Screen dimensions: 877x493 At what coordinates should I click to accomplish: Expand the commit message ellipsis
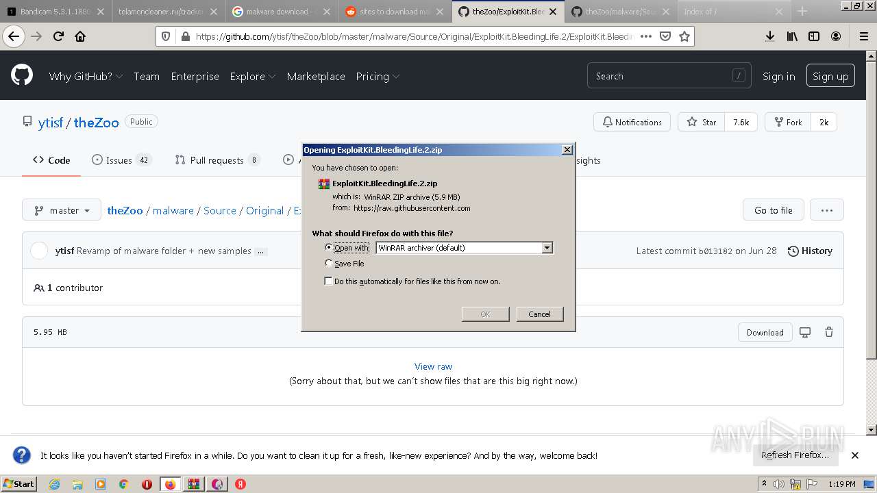[260, 251]
